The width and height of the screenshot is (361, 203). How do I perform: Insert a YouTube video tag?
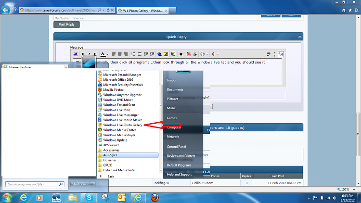pos(189,54)
